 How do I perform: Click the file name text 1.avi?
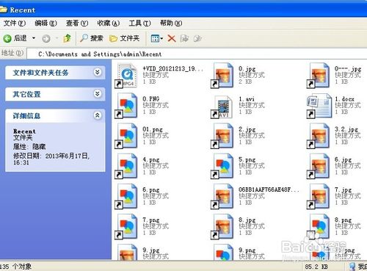pos(247,99)
